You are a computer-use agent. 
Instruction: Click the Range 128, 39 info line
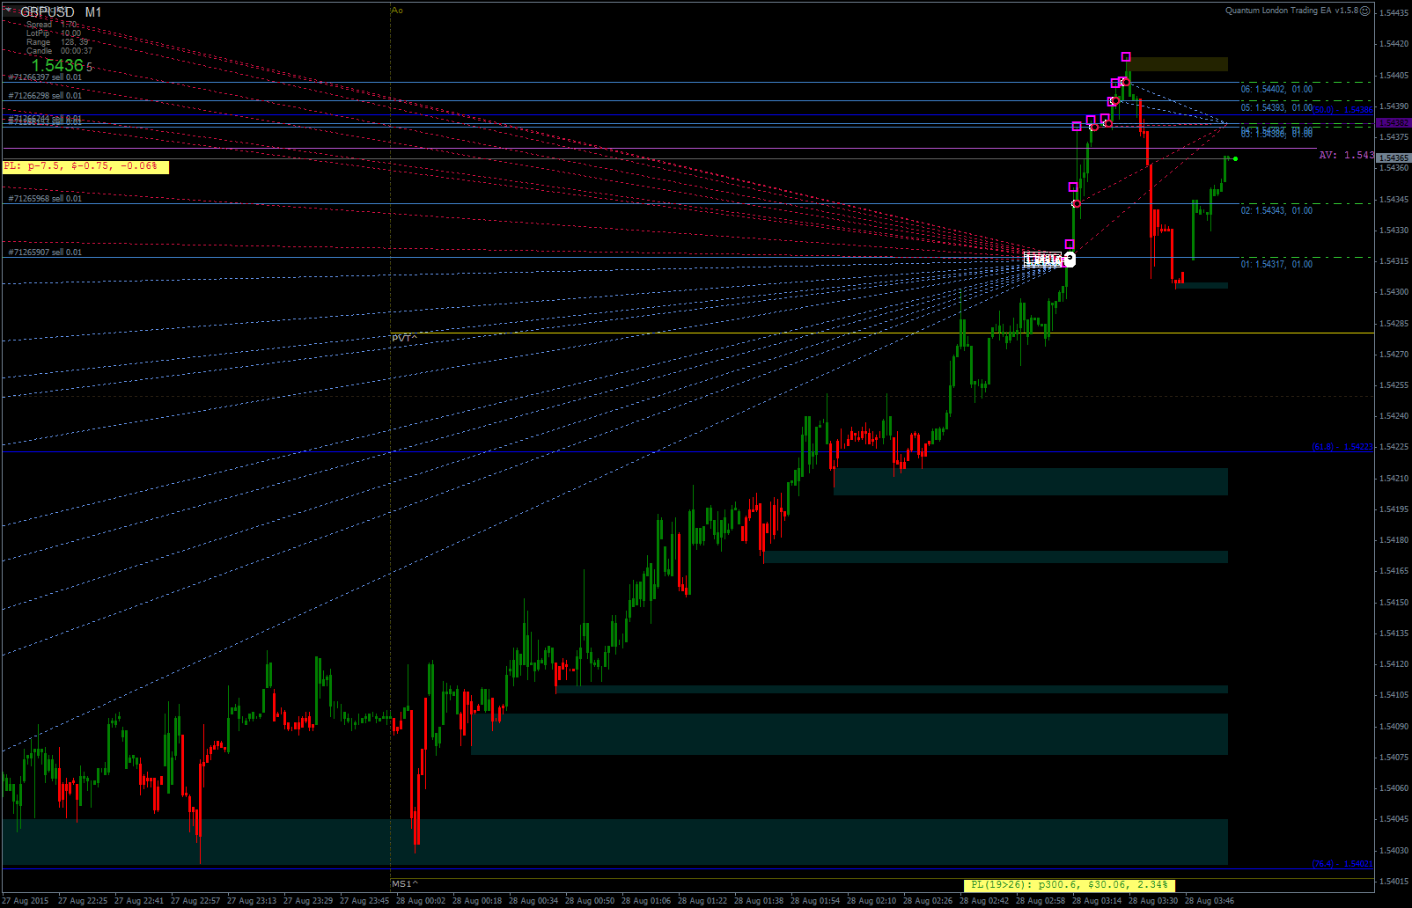pos(57,42)
